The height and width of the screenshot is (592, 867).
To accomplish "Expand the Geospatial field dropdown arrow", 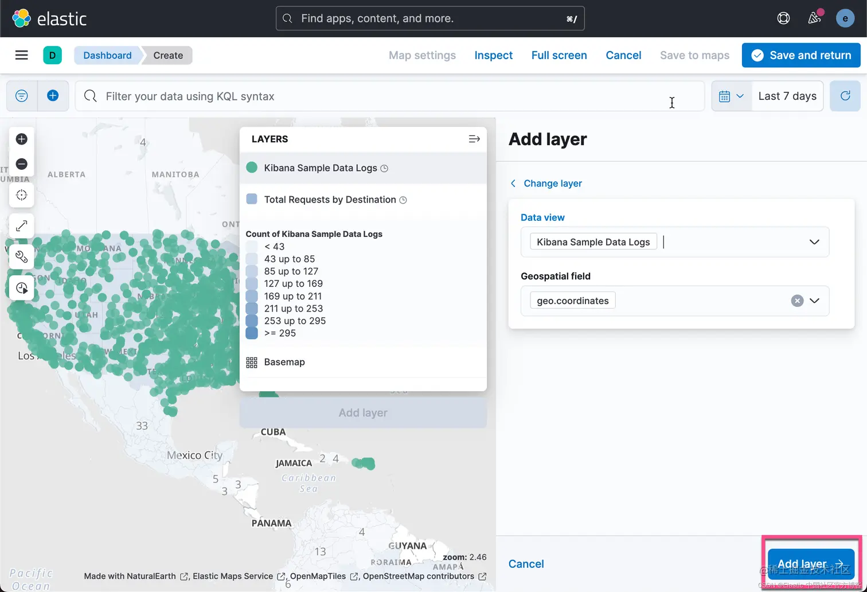I will pos(814,301).
